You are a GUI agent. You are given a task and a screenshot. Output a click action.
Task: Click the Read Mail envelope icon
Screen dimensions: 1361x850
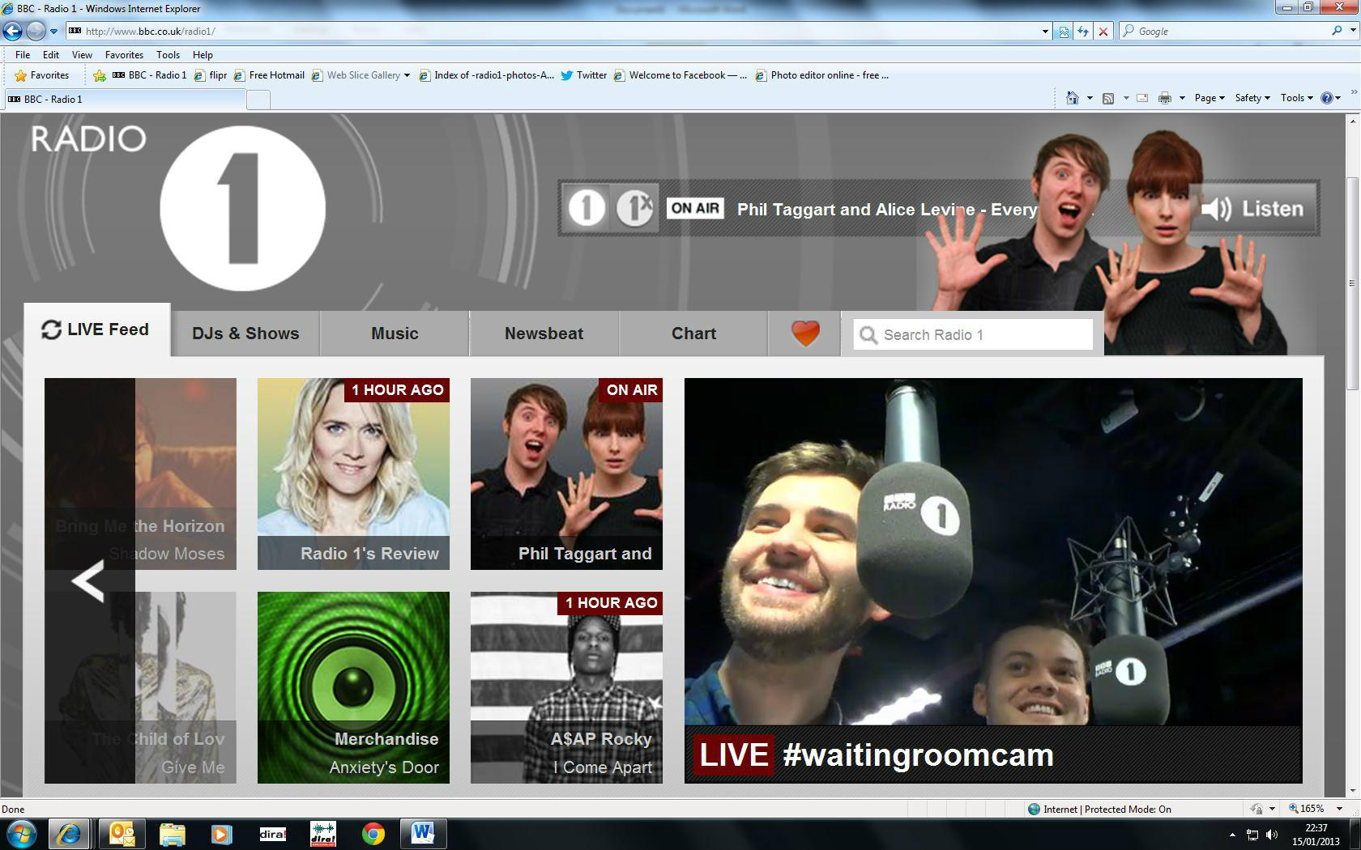tap(1142, 98)
